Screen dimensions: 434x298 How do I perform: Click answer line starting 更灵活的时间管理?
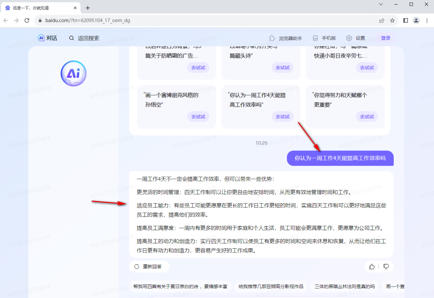(x=244, y=192)
